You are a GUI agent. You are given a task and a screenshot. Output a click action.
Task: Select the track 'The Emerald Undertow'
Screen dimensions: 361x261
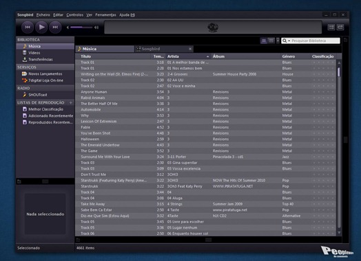coord(205,145)
